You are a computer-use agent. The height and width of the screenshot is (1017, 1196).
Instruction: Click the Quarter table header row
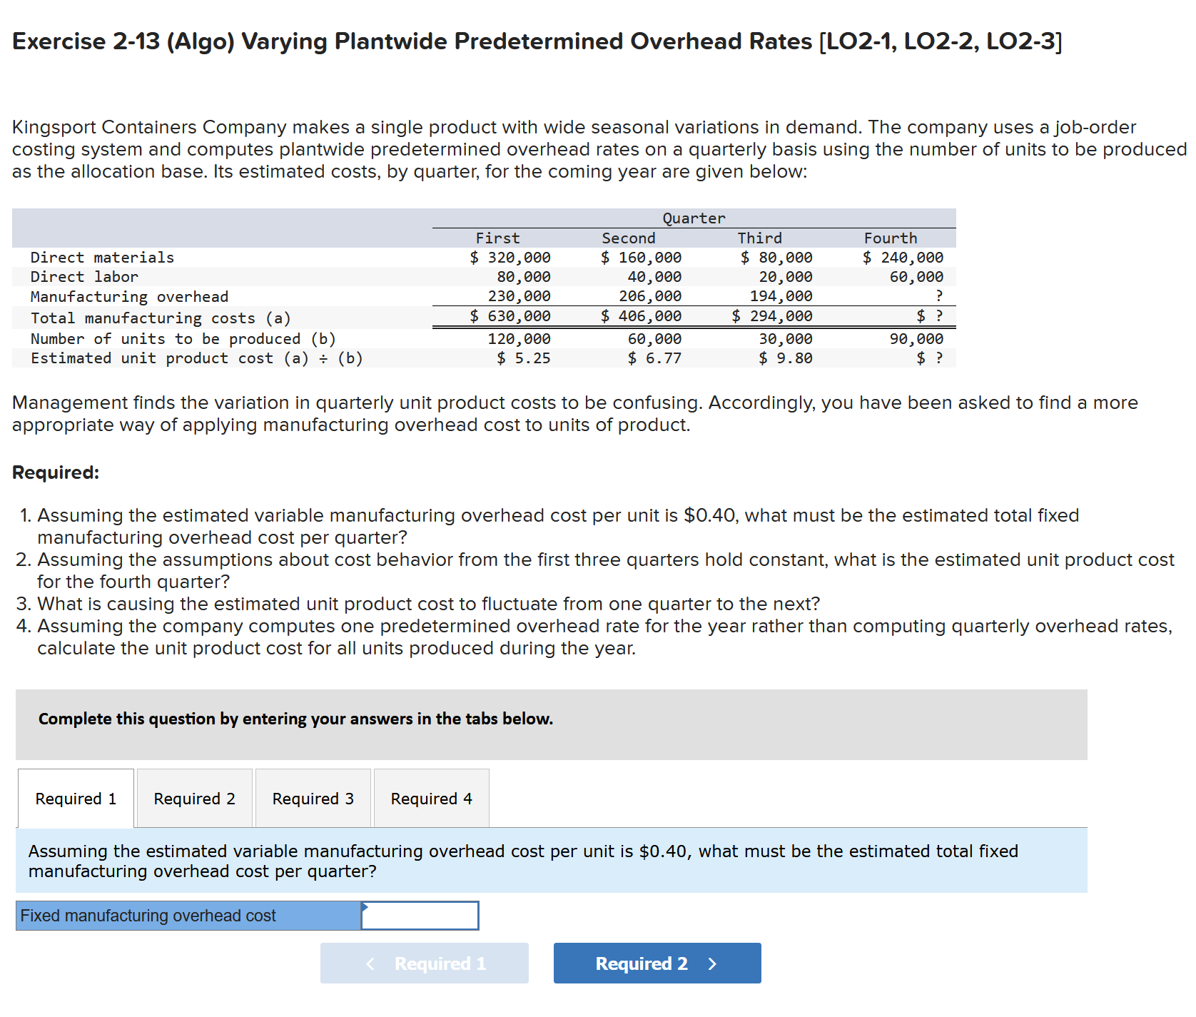coord(693,218)
